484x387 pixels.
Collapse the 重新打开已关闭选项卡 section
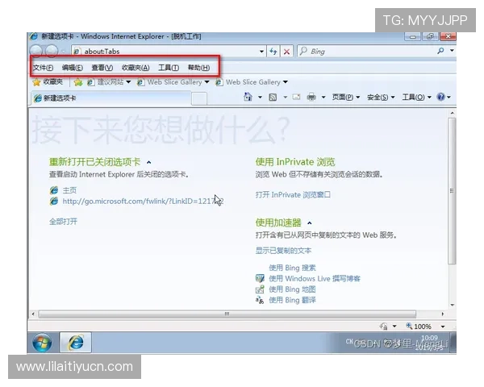pos(148,162)
